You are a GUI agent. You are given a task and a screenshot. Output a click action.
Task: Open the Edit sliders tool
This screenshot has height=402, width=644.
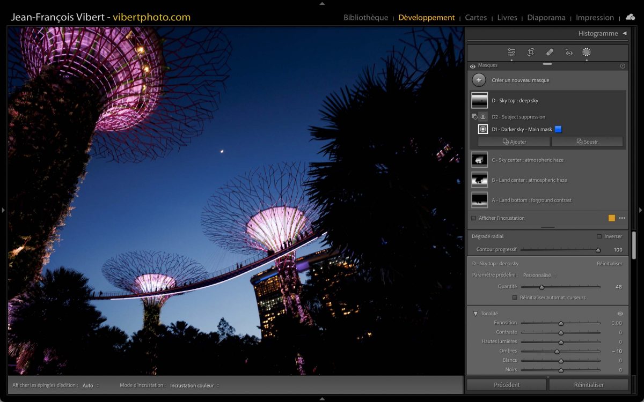click(x=511, y=52)
